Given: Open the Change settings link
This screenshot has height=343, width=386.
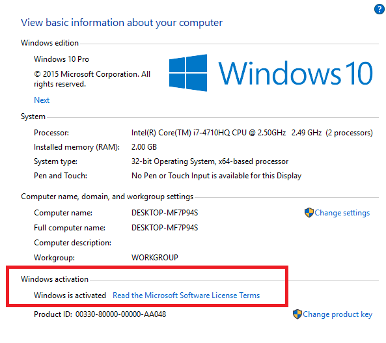Looking at the screenshot, I should tap(342, 213).
